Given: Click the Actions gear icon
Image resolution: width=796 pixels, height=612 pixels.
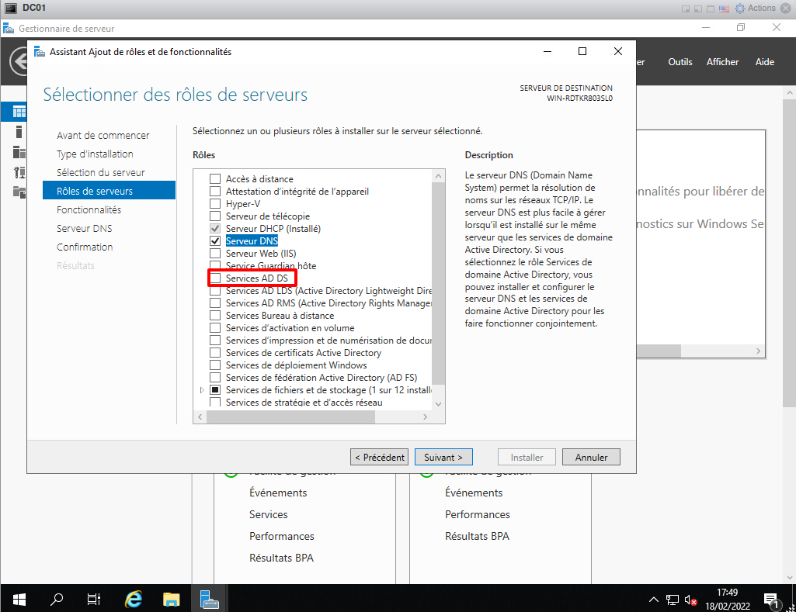Looking at the screenshot, I should pos(740,9).
